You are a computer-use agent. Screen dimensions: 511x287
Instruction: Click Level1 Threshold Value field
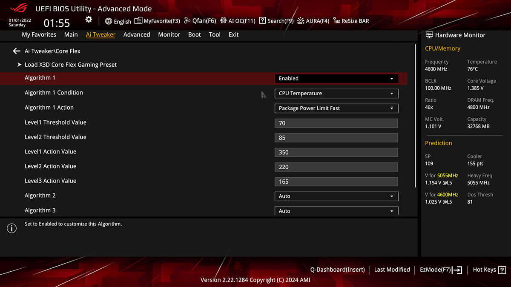pos(336,123)
